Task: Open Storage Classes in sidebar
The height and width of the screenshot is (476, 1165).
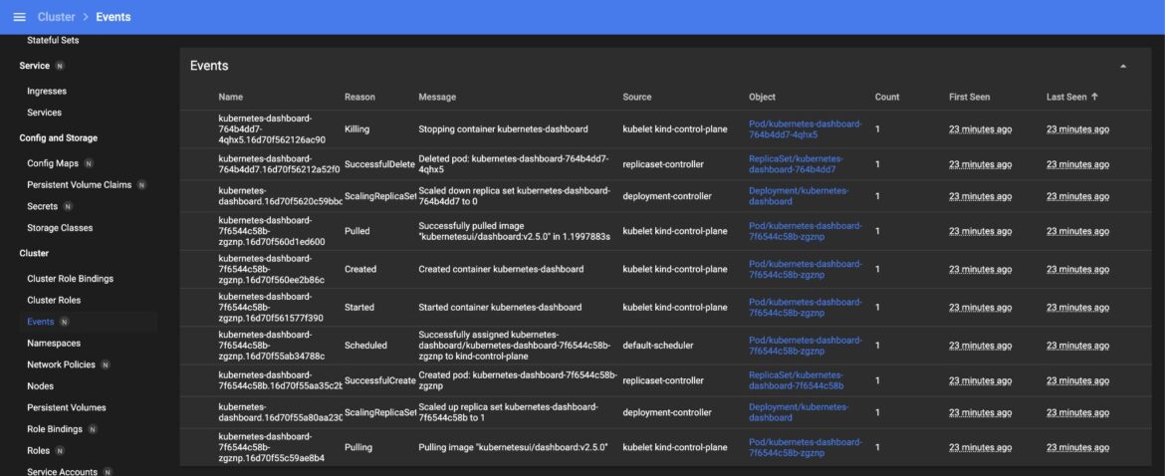Action: pos(60,228)
